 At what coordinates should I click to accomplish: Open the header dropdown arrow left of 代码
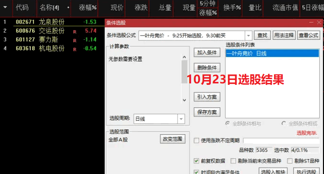tap(5, 8)
